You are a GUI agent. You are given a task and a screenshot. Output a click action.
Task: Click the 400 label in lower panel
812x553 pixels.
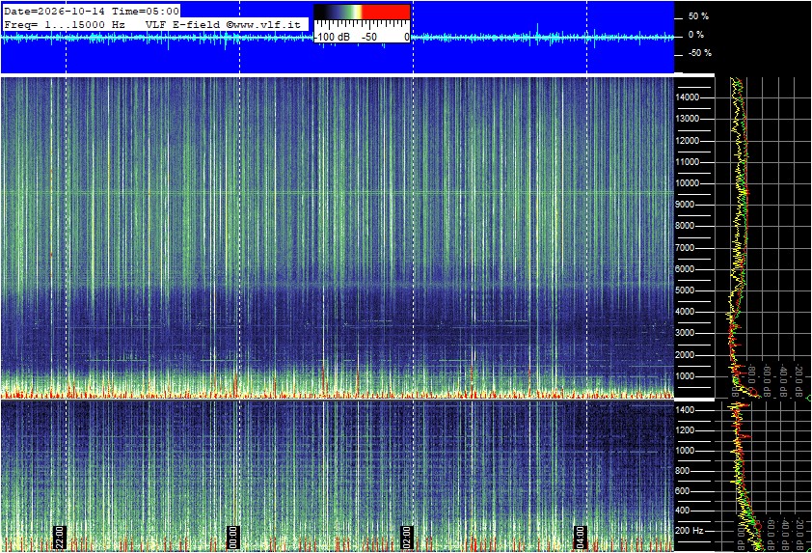pyautogui.click(x=683, y=512)
